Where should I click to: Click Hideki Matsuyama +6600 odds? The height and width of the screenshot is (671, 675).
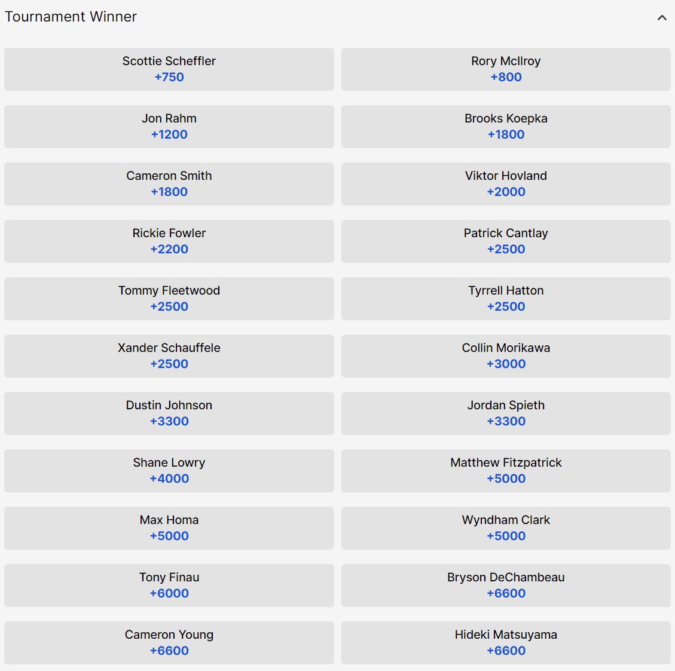(x=506, y=643)
